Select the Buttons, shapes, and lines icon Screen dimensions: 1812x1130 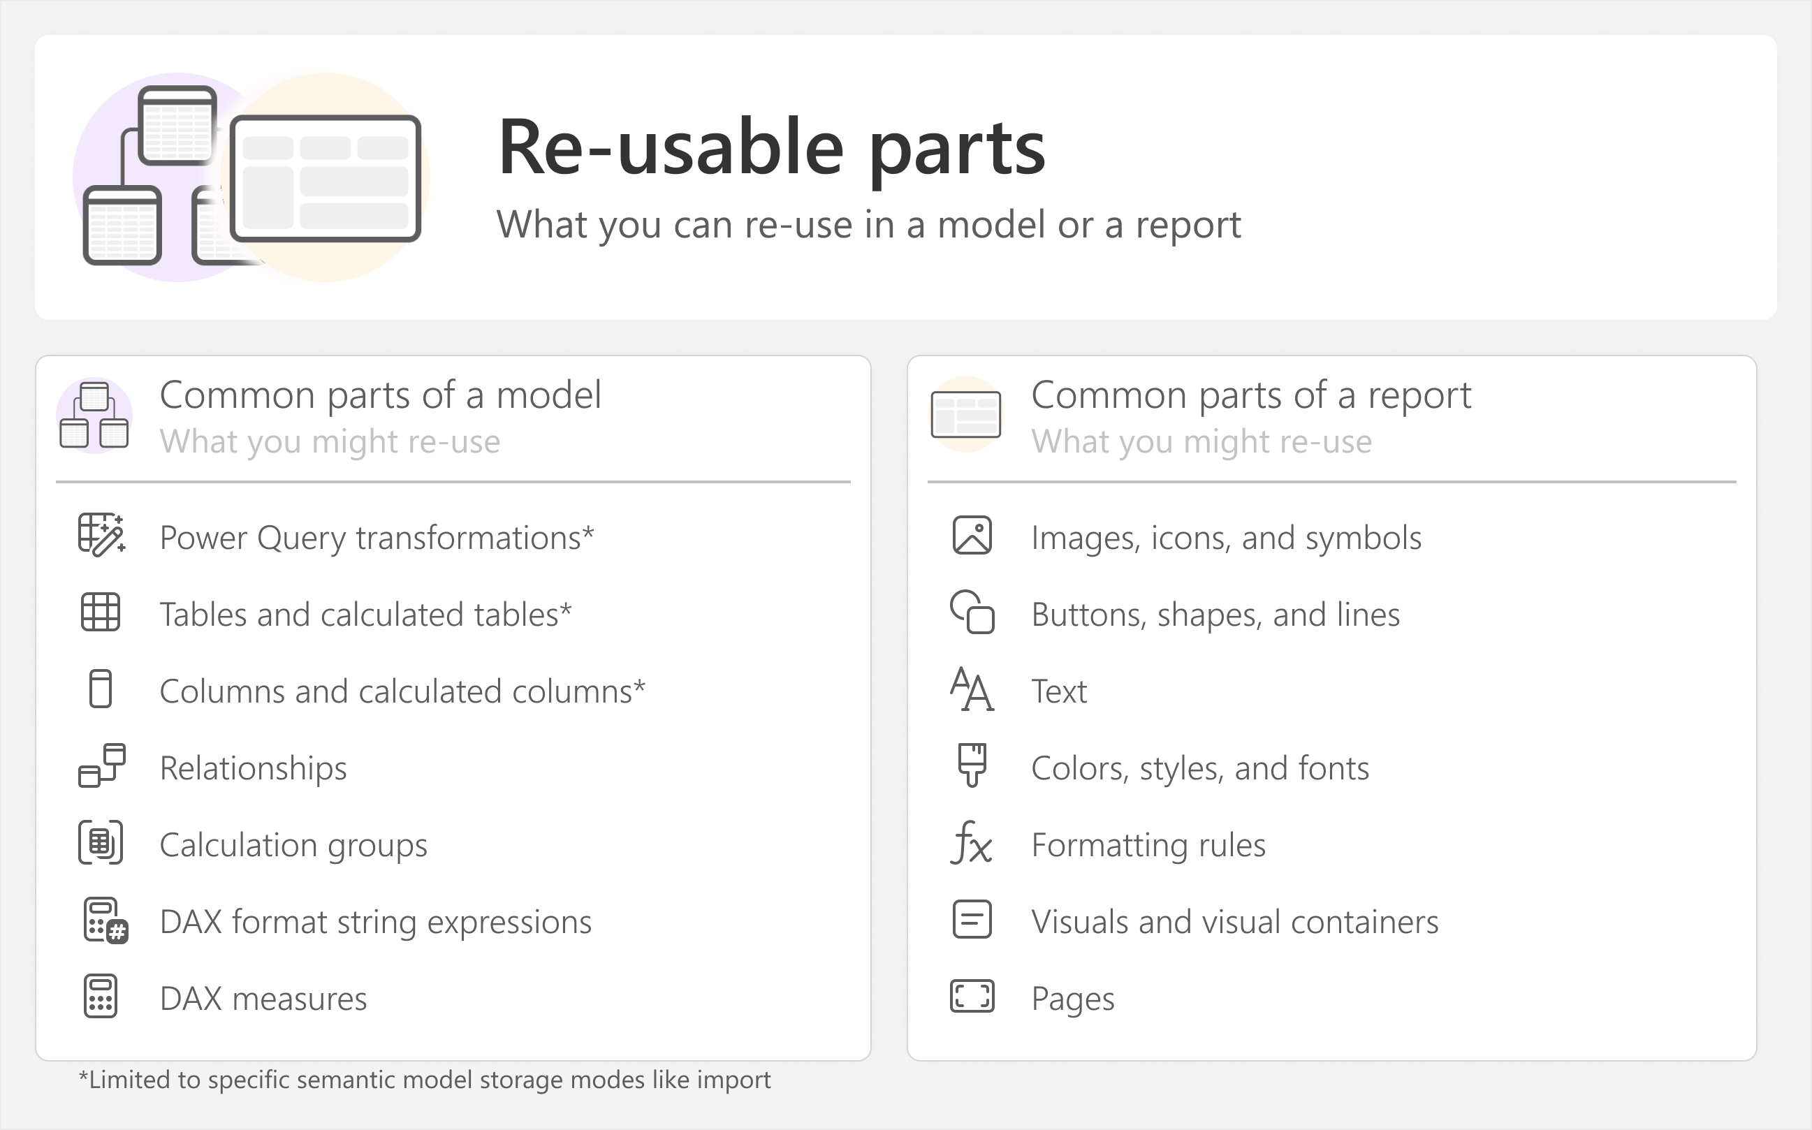click(972, 612)
